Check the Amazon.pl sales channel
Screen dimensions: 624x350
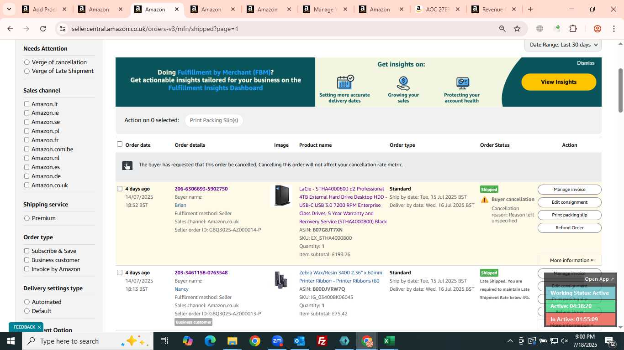(27, 131)
